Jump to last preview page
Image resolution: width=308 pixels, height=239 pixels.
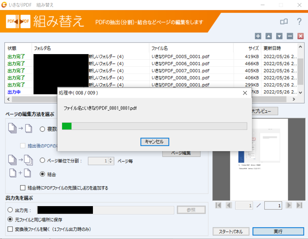299,205
